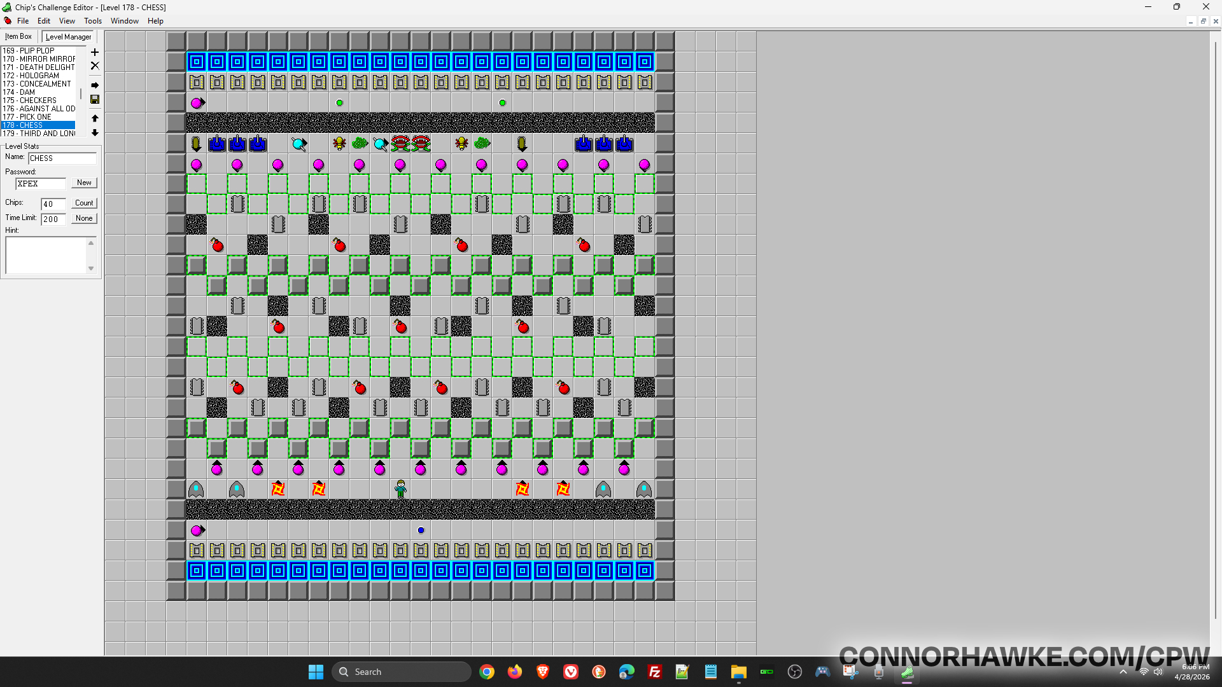This screenshot has height=687, width=1222.
Task: Click the Hint box scroll-down arrow
Action: [x=91, y=268]
